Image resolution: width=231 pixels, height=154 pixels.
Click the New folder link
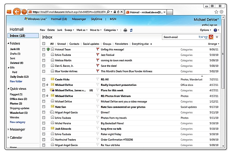click(x=16, y=81)
